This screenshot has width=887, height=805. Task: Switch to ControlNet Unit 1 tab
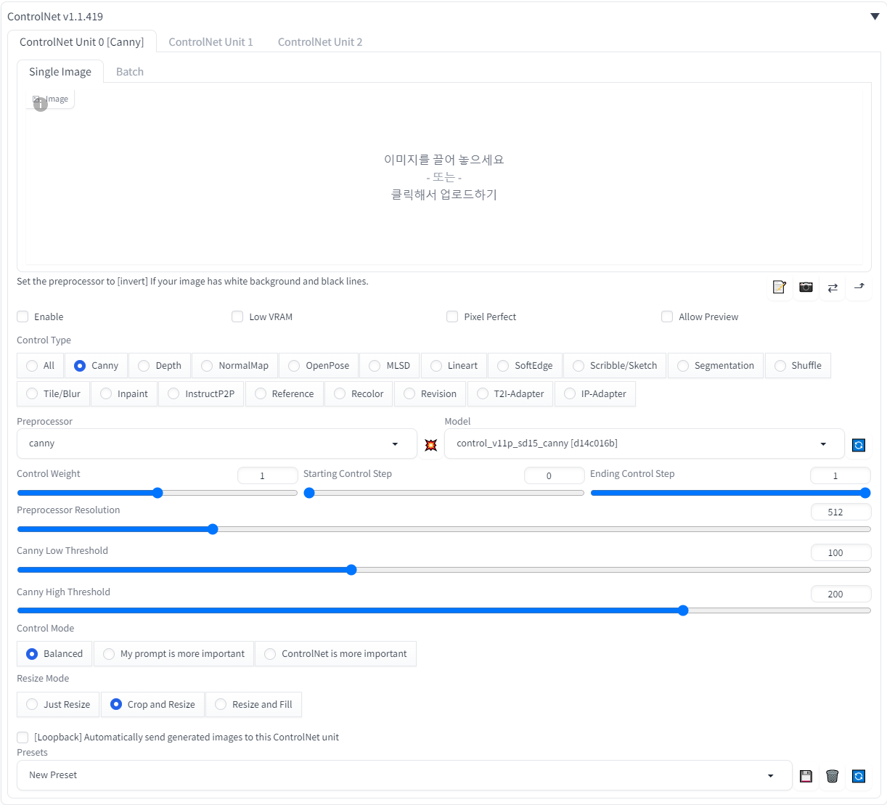coord(210,41)
